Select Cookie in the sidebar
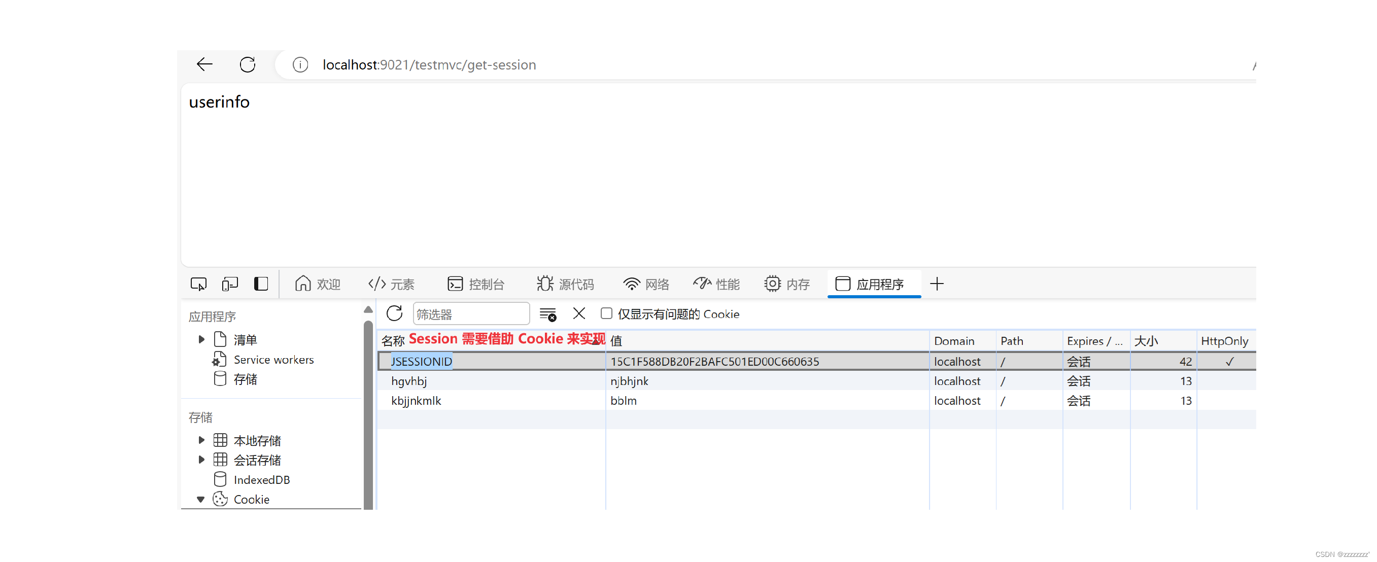The image size is (1377, 562). click(x=251, y=500)
